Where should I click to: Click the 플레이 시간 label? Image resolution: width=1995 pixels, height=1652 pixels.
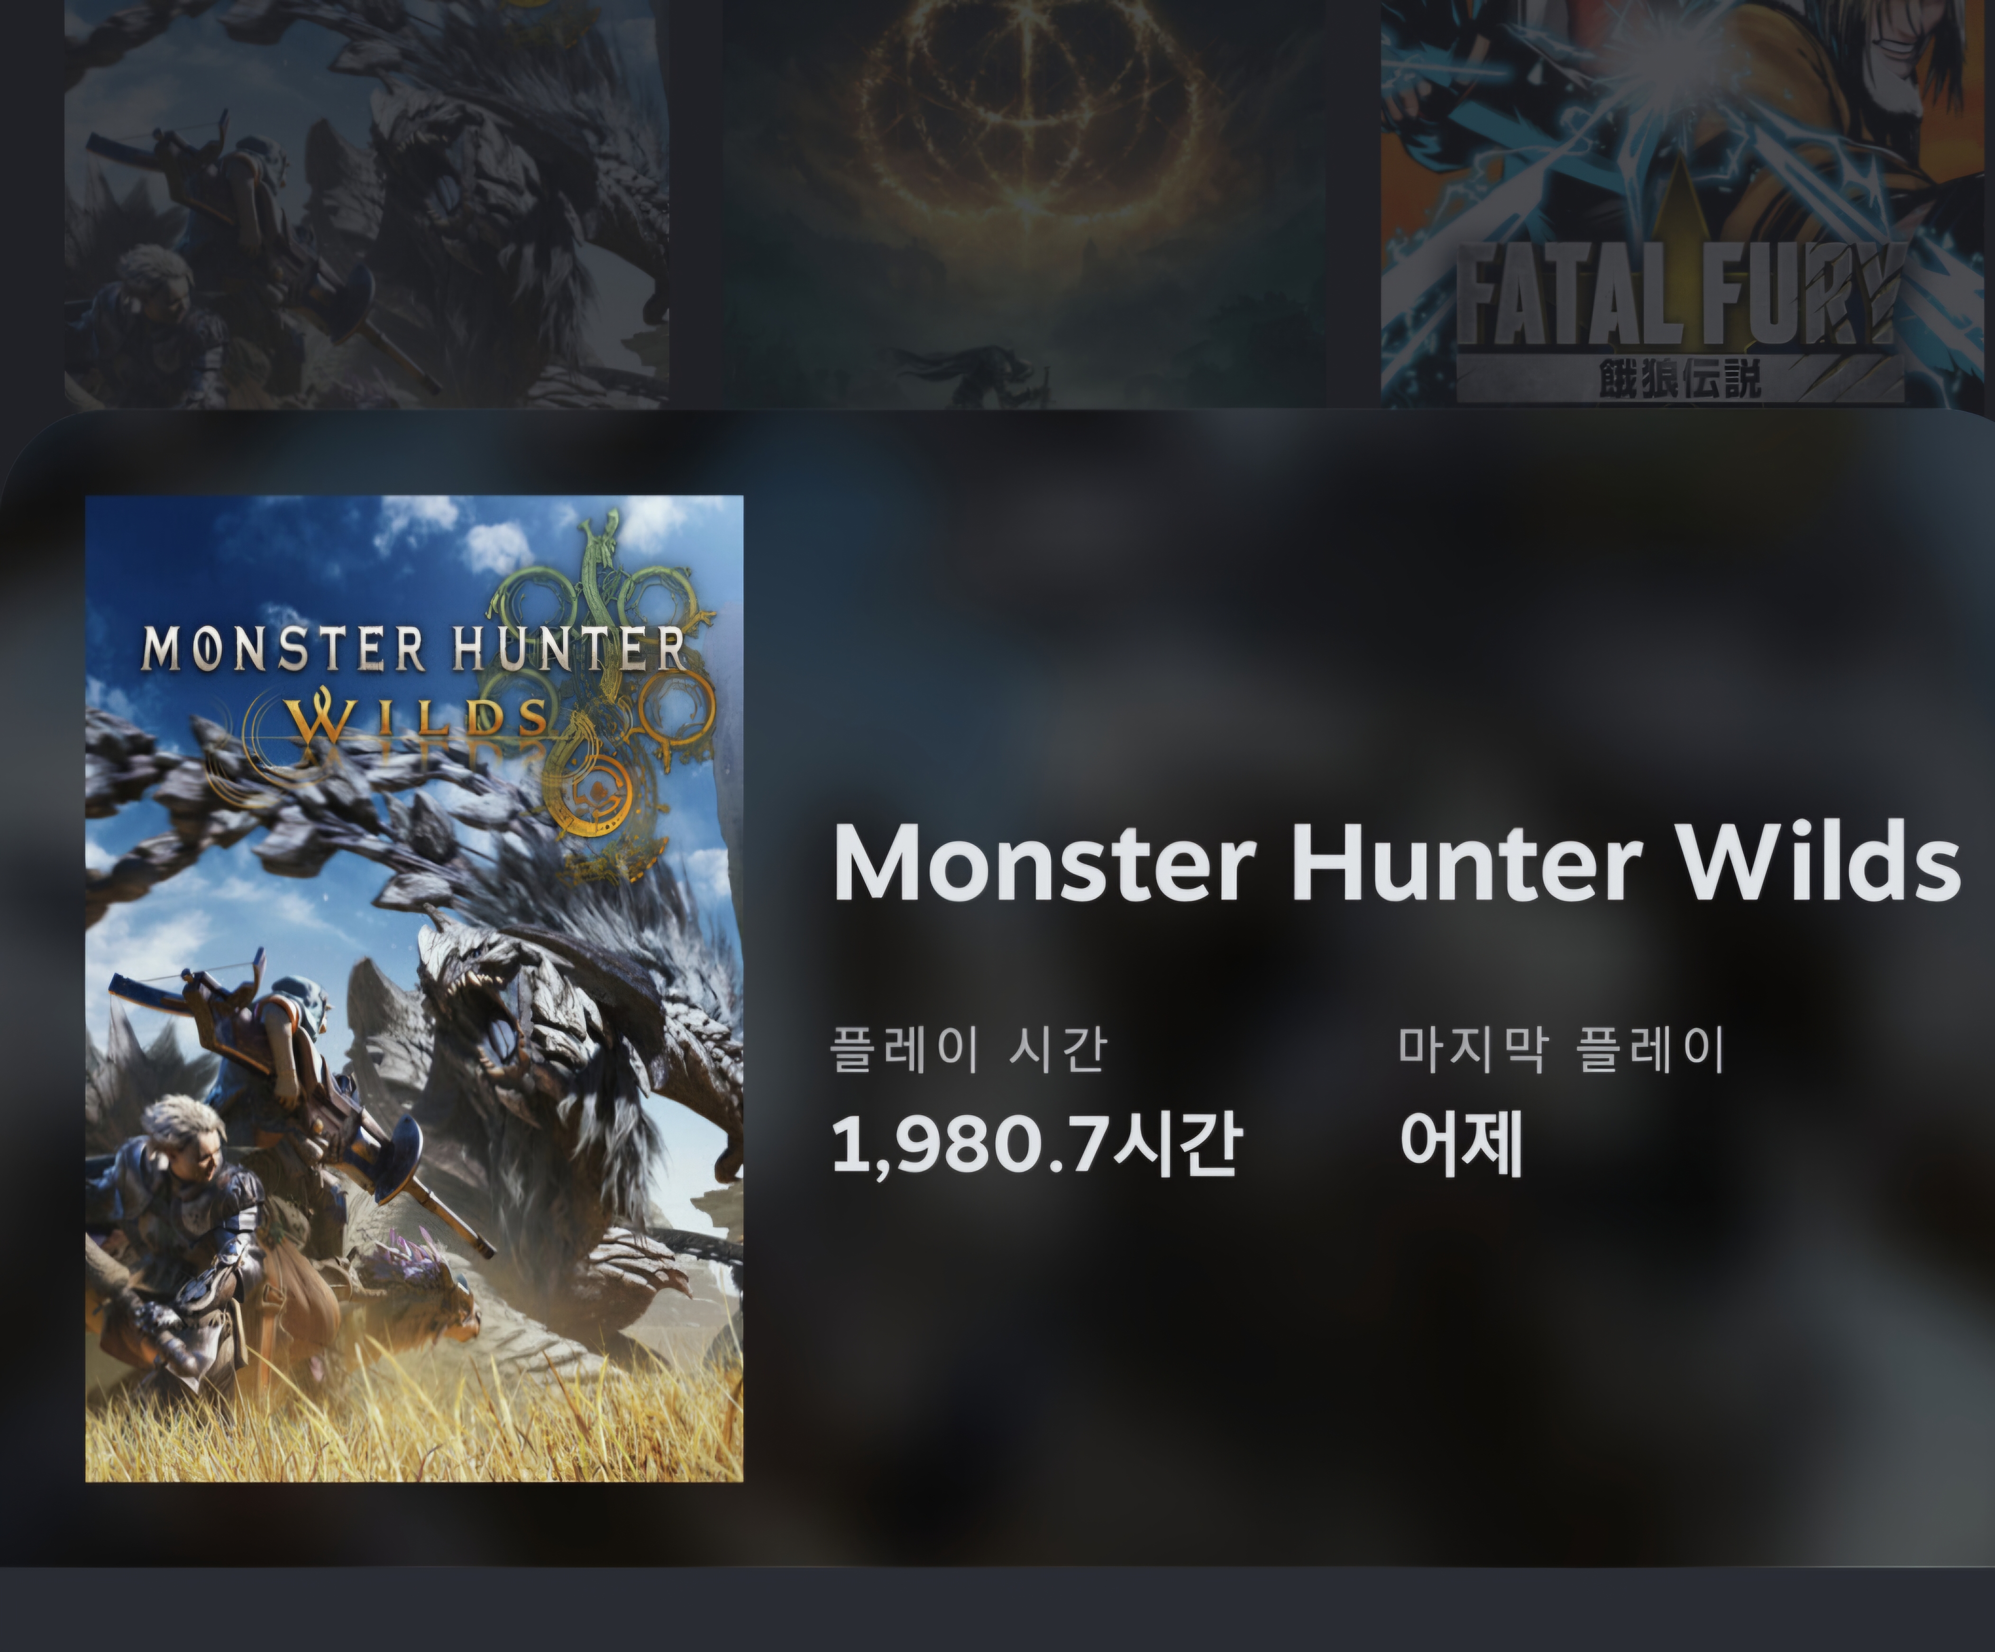(x=969, y=1049)
